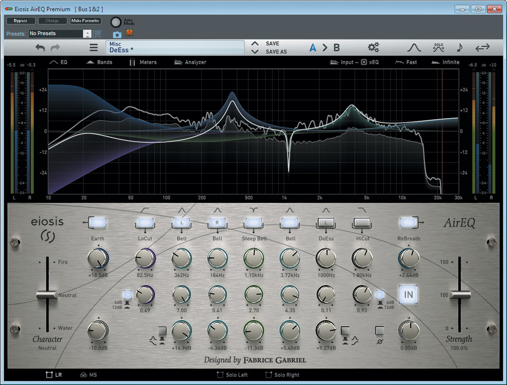Toggle the HiCut 6dB/12dB slope switch
The width and height of the screenshot is (507, 385).
coord(380,295)
